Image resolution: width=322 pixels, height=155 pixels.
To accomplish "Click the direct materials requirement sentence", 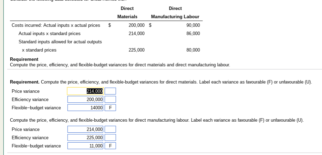I will 161,82.
